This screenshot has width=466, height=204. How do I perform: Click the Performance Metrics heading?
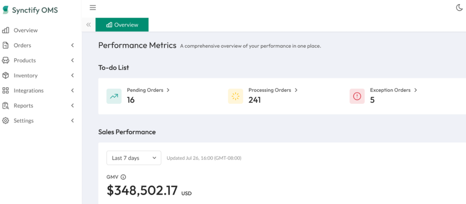(x=137, y=46)
